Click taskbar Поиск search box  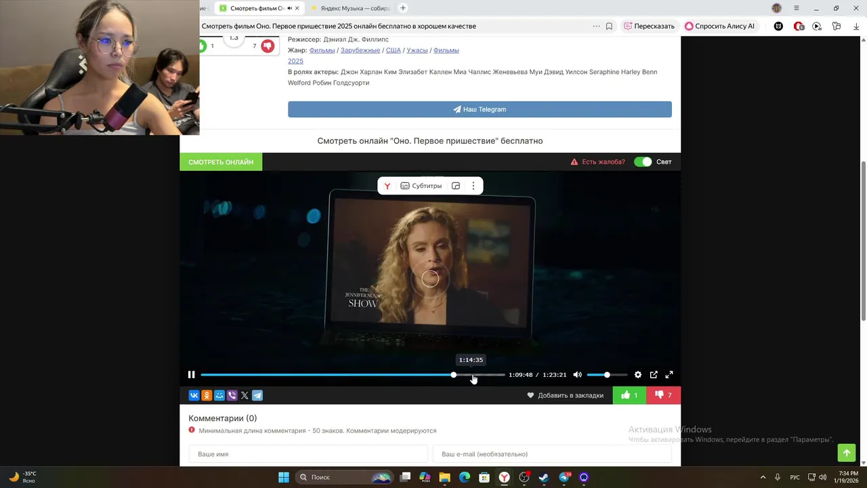tap(345, 477)
